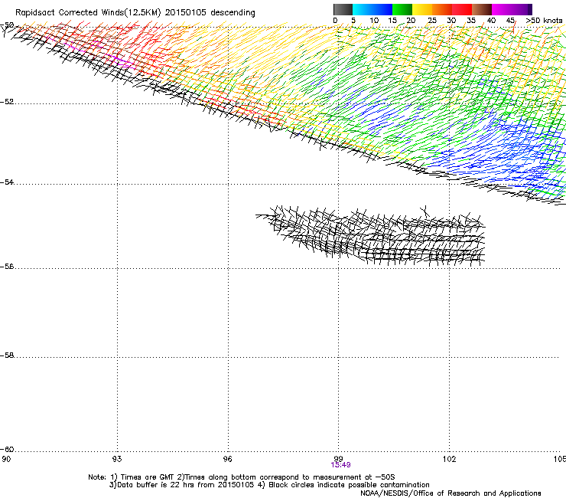566x498 pixels.
Task: Click the latitude label -52
Action: (7, 102)
